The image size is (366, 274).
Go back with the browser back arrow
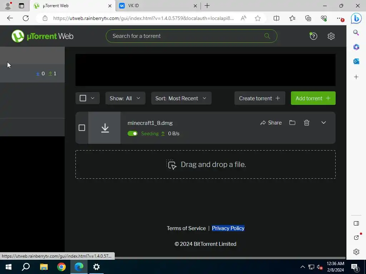[x=10, y=18]
